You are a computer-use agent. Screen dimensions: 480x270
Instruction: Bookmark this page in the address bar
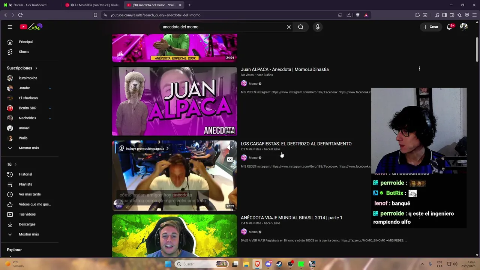(x=95, y=15)
